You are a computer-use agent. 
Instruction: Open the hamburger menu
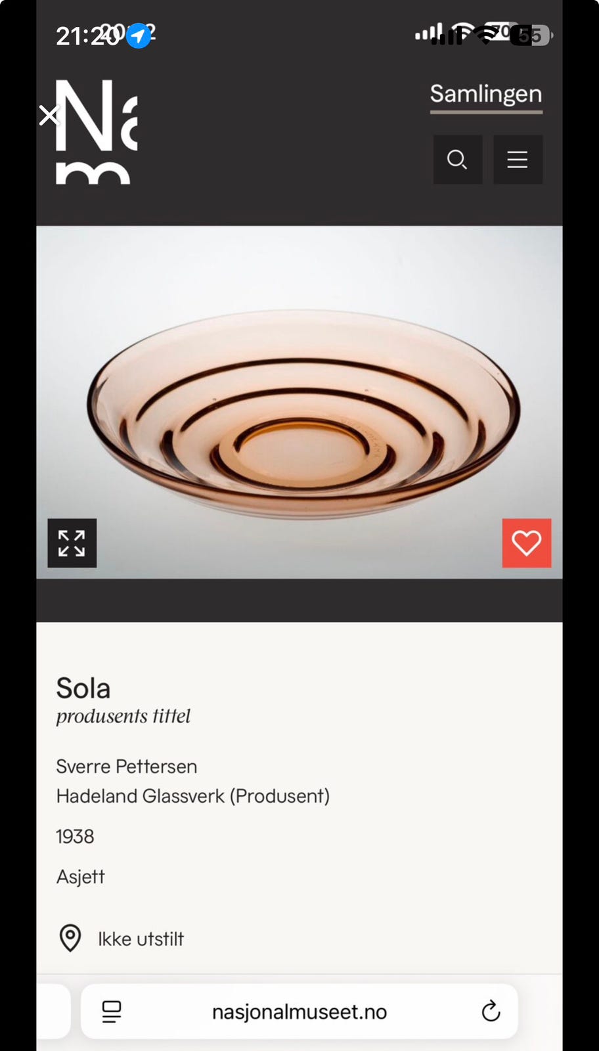[518, 160]
